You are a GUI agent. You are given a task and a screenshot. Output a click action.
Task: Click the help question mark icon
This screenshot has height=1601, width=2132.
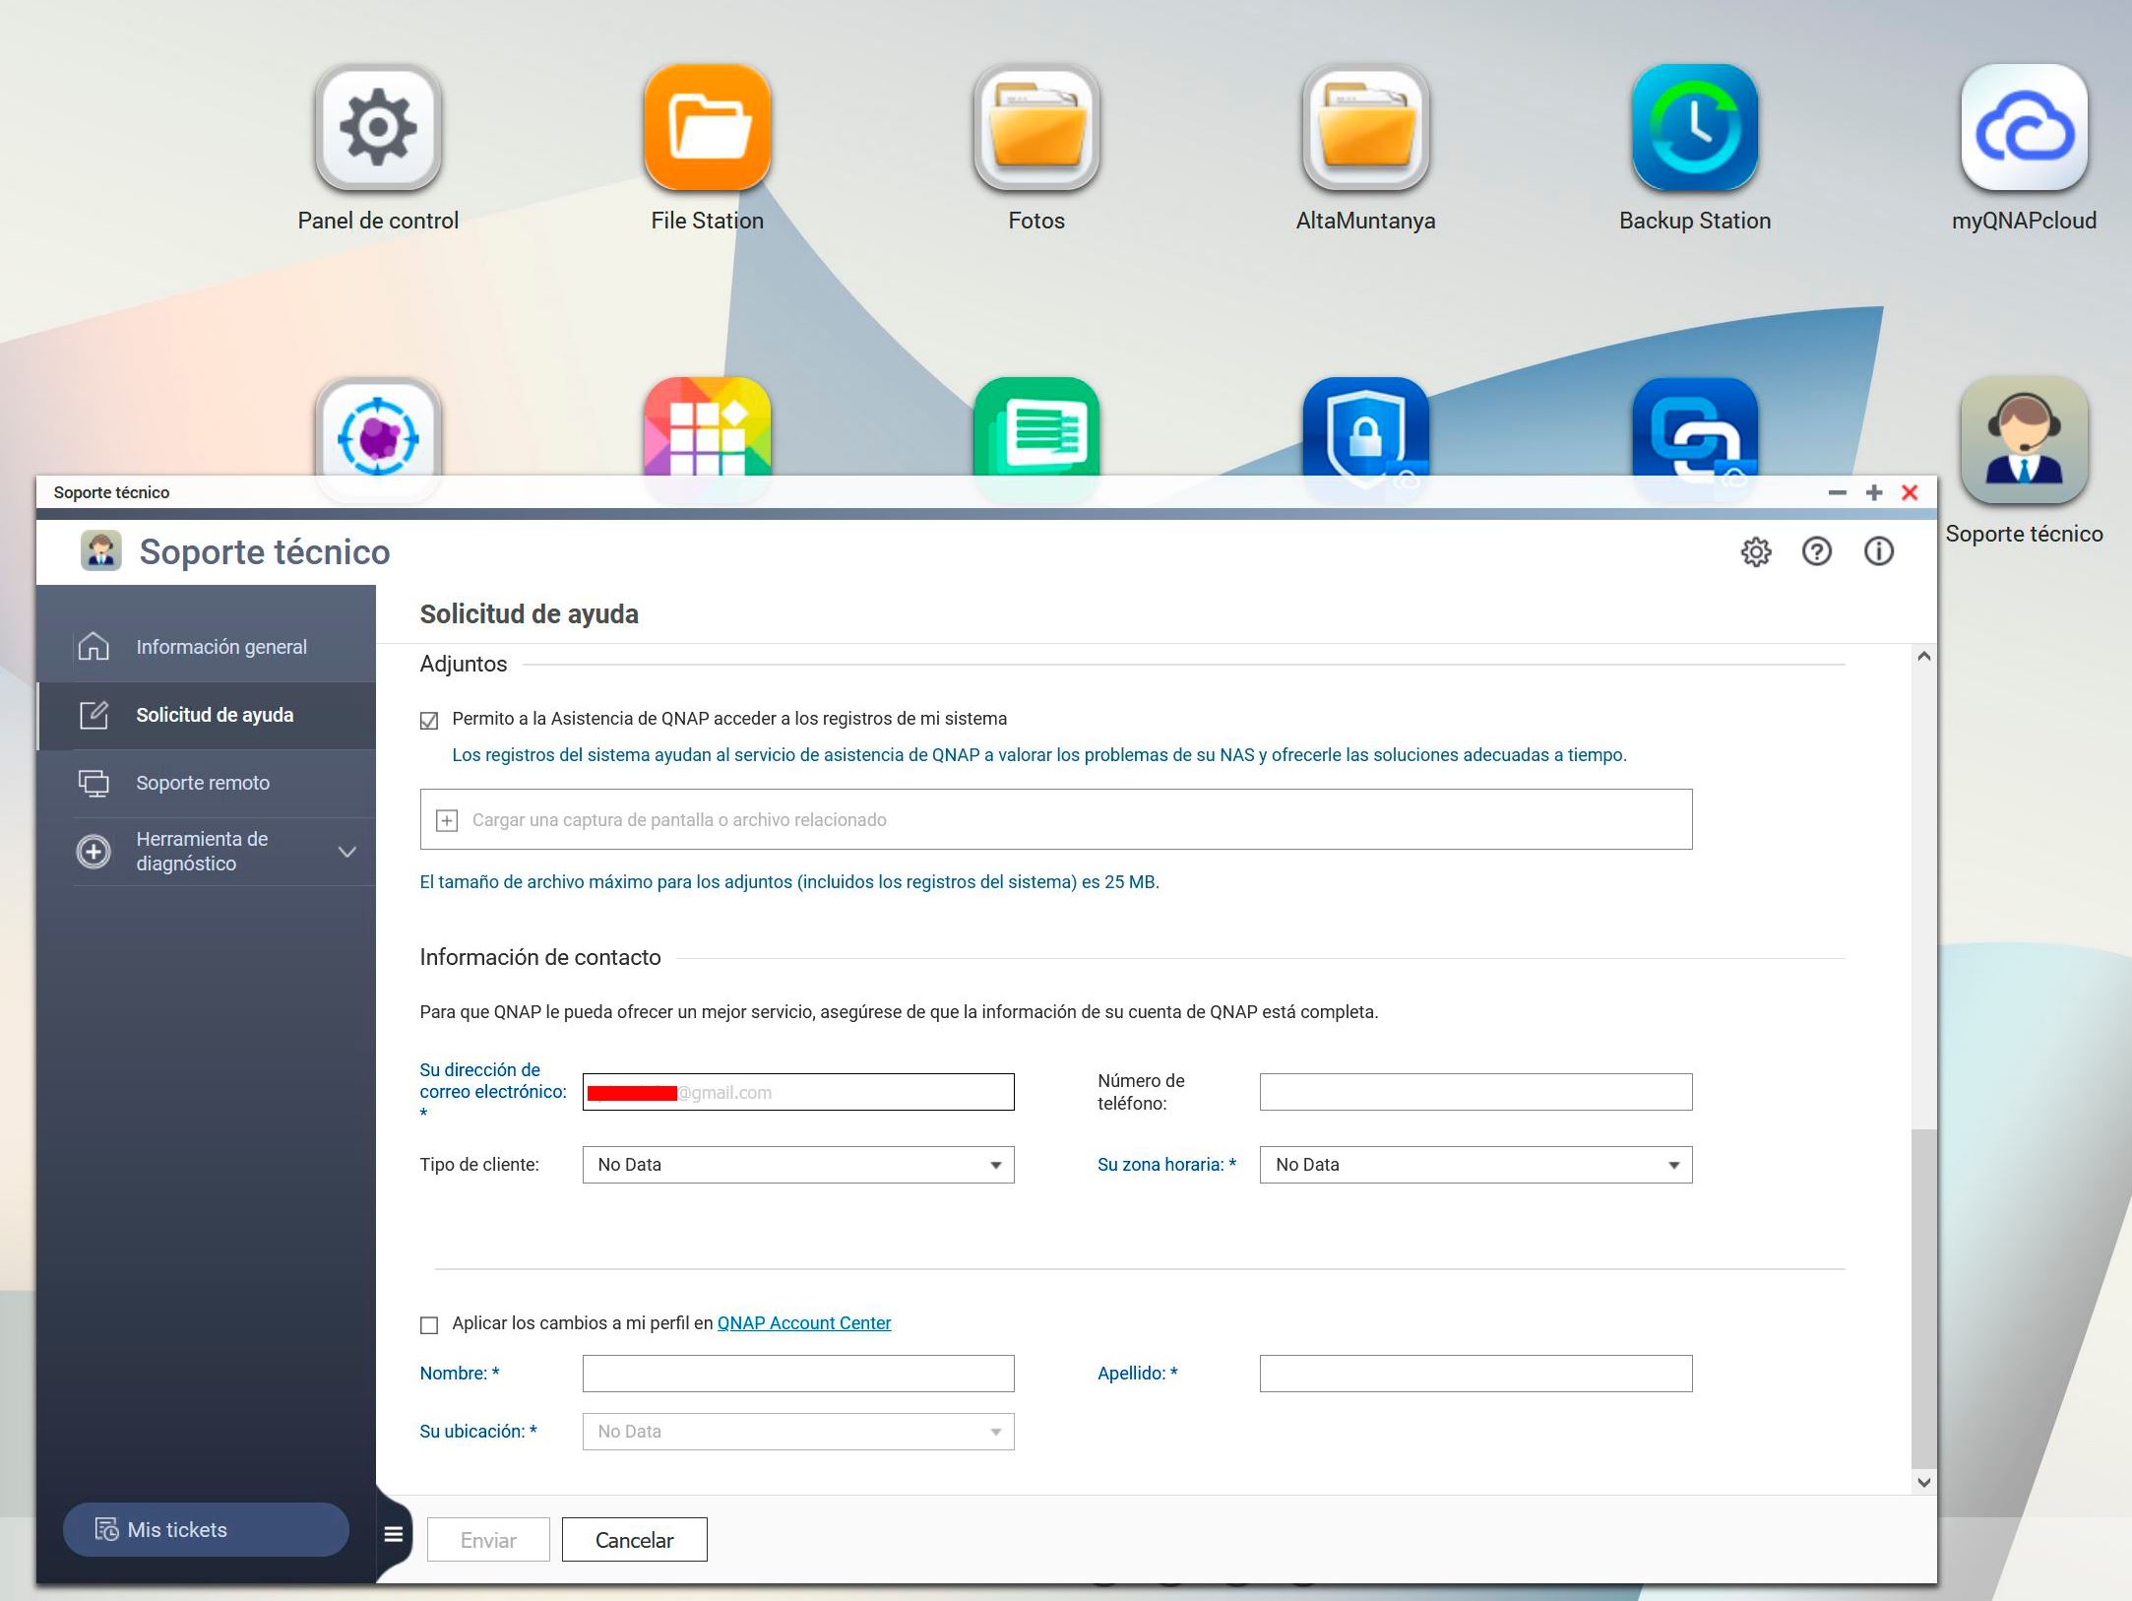[1816, 551]
